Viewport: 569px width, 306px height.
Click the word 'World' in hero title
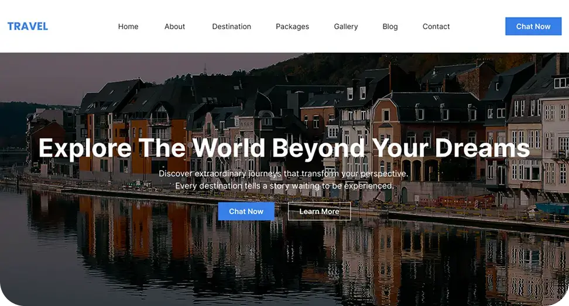[x=229, y=148]
